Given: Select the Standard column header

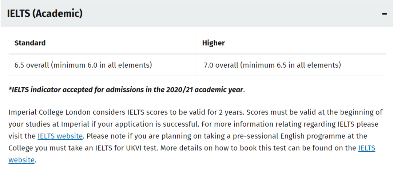Looking at the screenshot, I should click(30, 43).
